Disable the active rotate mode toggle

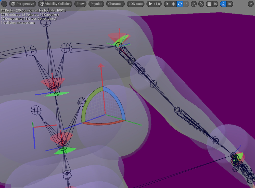tap(180, 4)
